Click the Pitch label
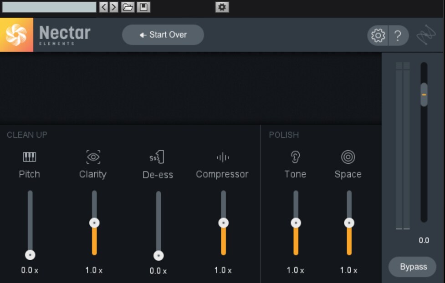The image size is (445, 283). coord(29,174)
